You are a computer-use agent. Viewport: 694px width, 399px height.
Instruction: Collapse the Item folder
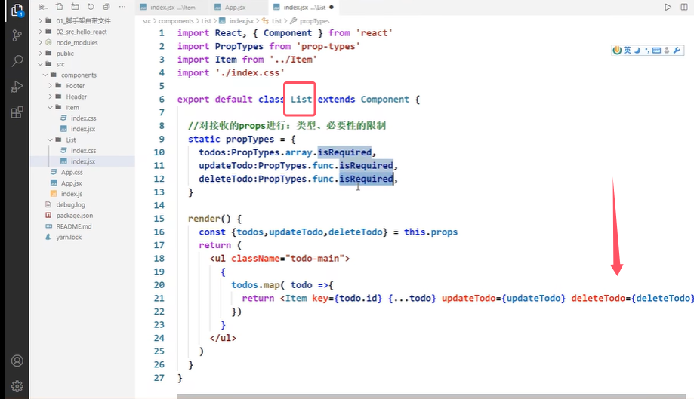pos(72,107)
